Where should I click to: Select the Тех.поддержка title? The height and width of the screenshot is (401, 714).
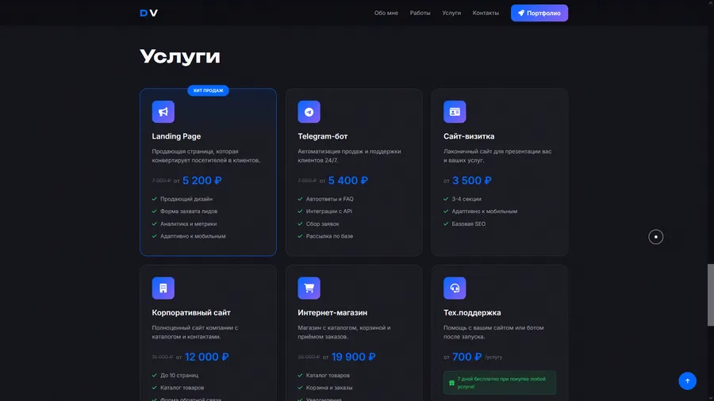pos(472,313)
